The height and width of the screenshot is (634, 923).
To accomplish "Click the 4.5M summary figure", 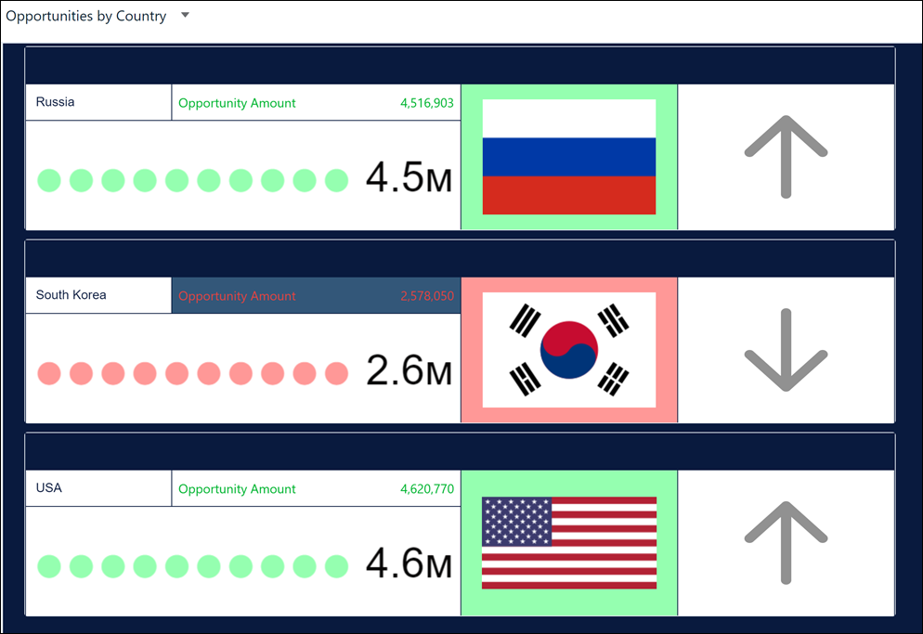I will [x=409, y=177].
